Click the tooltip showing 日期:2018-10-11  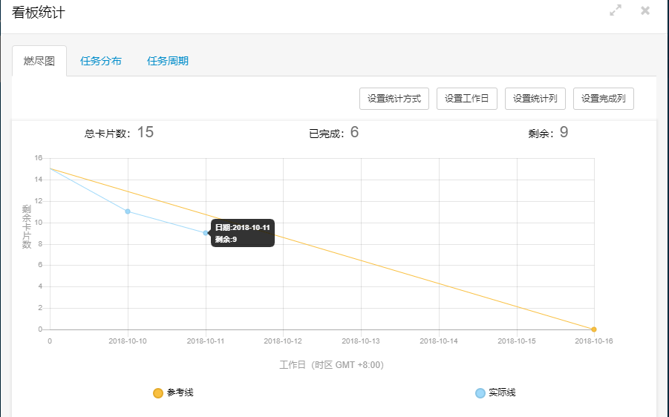(243, 233)
